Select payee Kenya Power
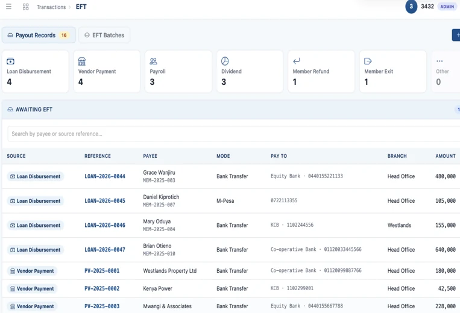The height and width of the screenshot is (313, 460). pos(157,288)
